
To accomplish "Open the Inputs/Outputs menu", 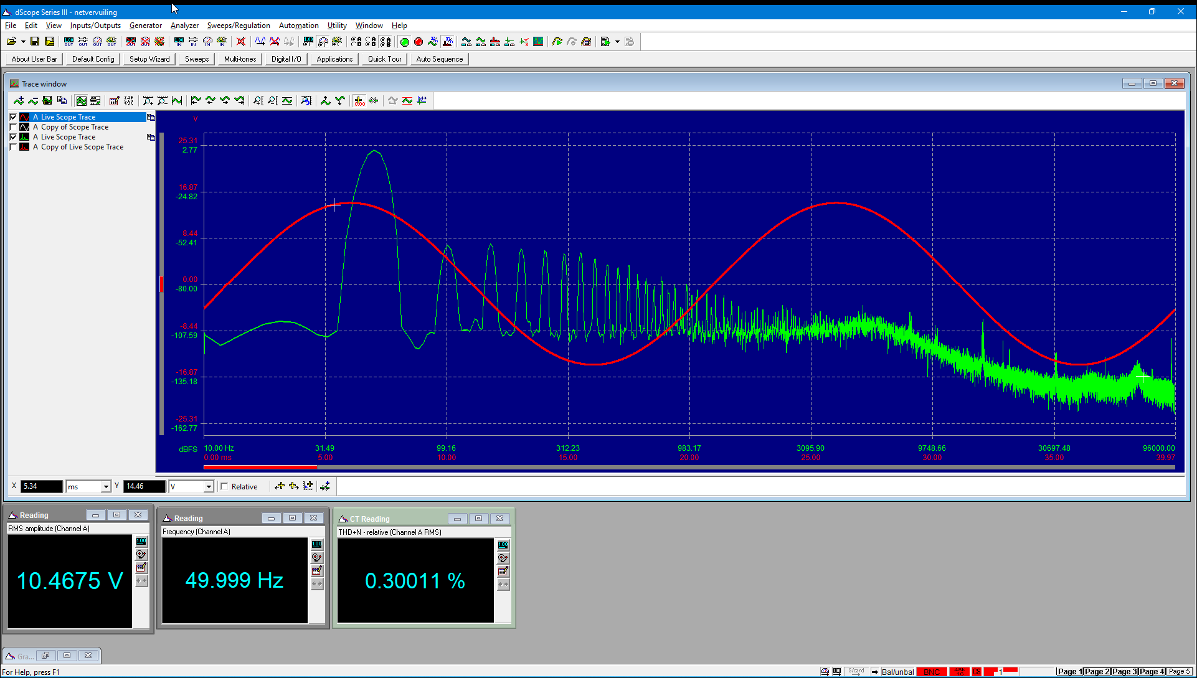I will point(95,26).
